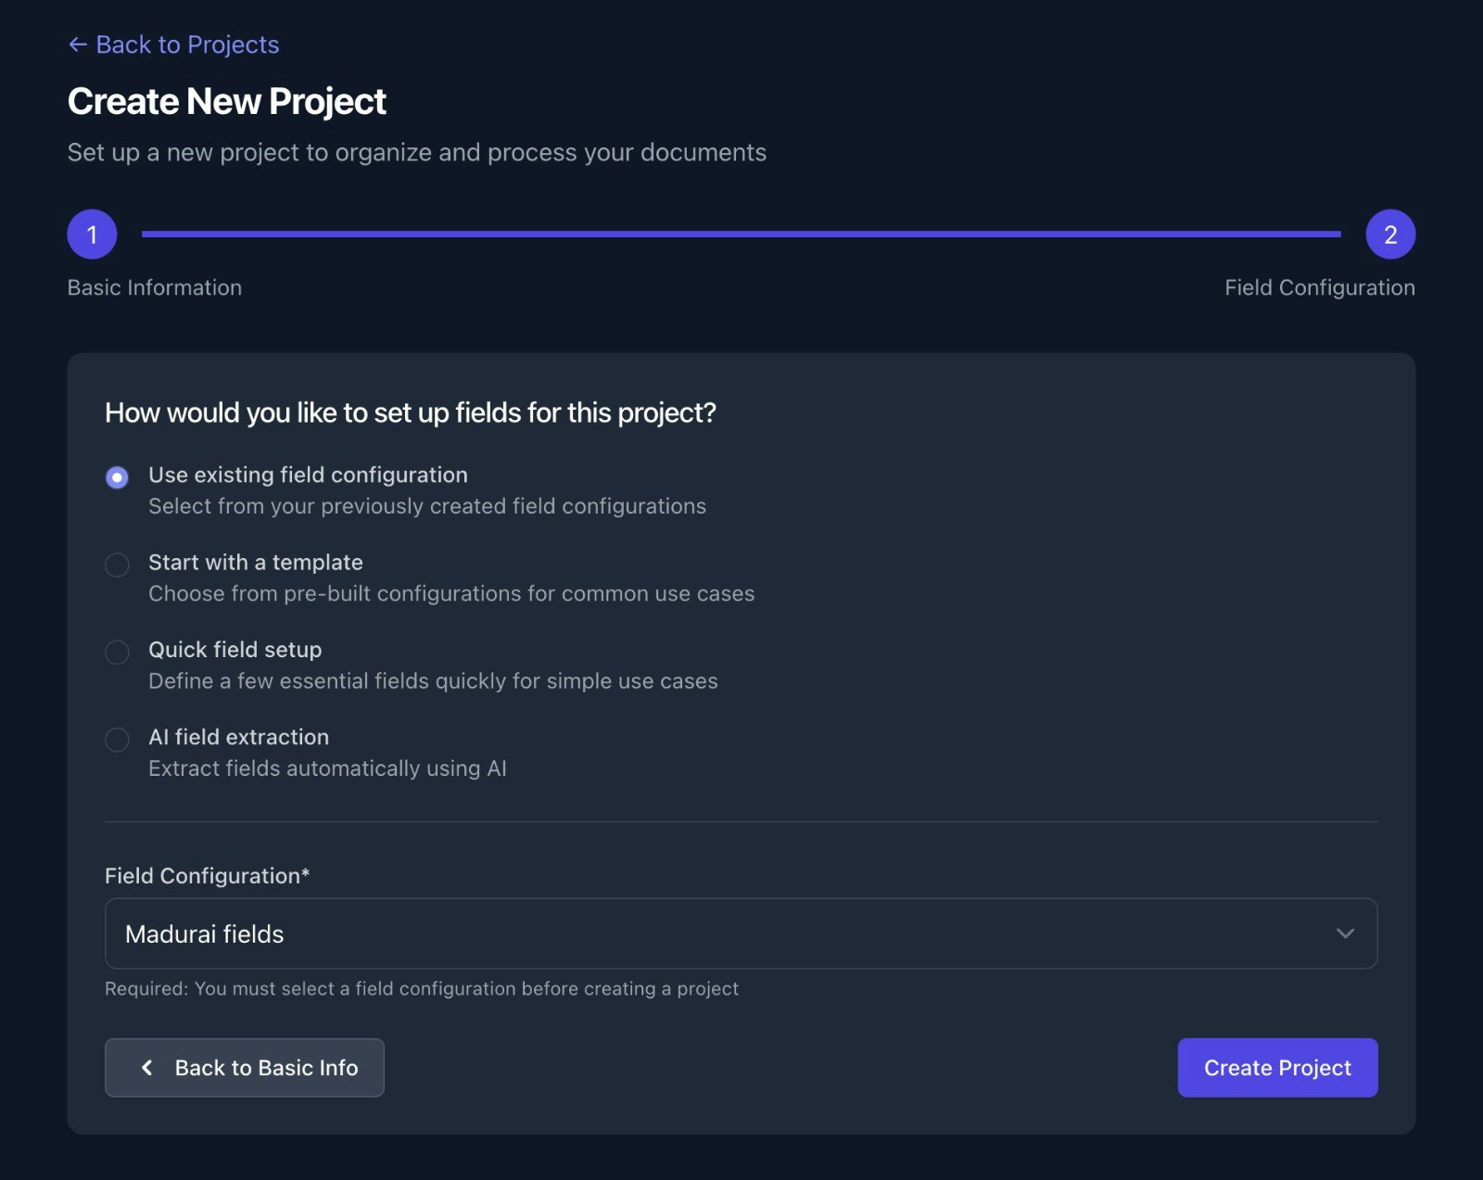
Task: Enable the 'AI field extraction' radio option
Action: pyautogui.click(x=117, y=739)
